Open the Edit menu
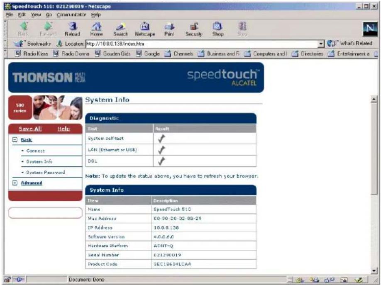This screenshot has height=285, width=381. (22, 15)
